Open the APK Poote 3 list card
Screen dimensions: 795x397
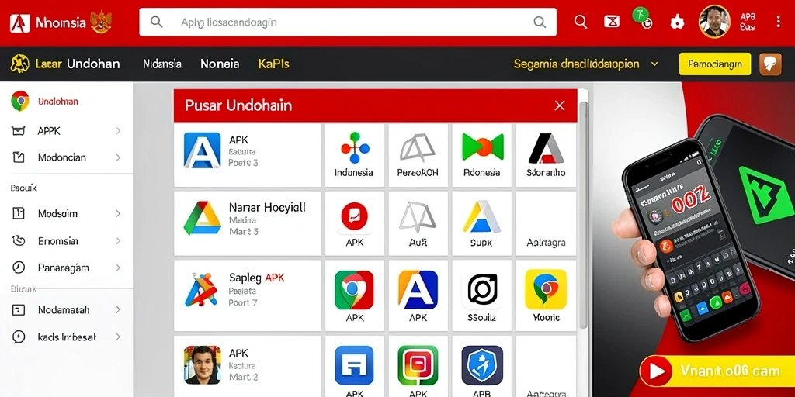(x=248, y=155)
